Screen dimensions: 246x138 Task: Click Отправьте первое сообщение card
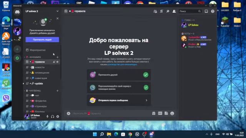pyautogui.click(x=119, y=100)
